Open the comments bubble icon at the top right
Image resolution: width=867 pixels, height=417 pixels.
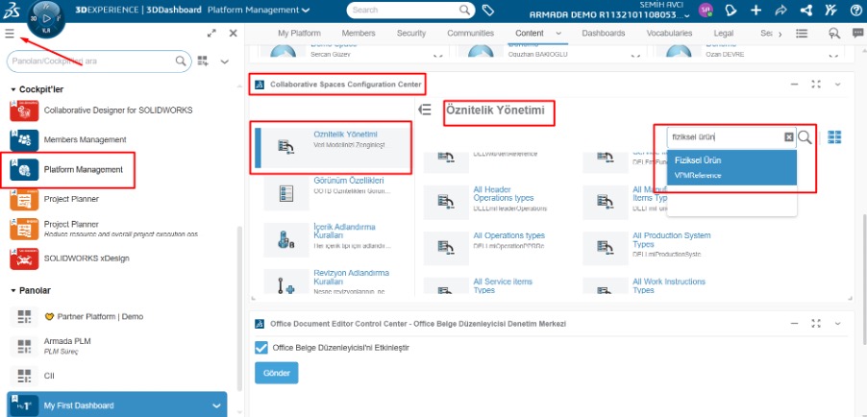(857, 34)
